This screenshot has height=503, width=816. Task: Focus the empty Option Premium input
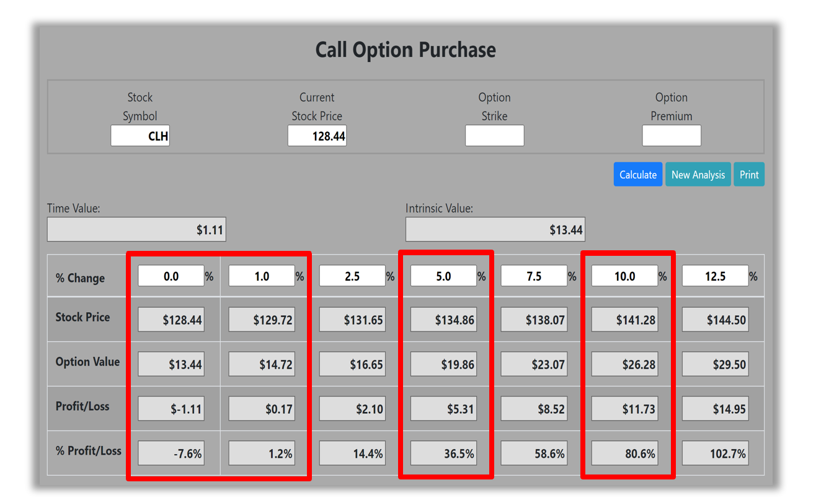point(671,136)
